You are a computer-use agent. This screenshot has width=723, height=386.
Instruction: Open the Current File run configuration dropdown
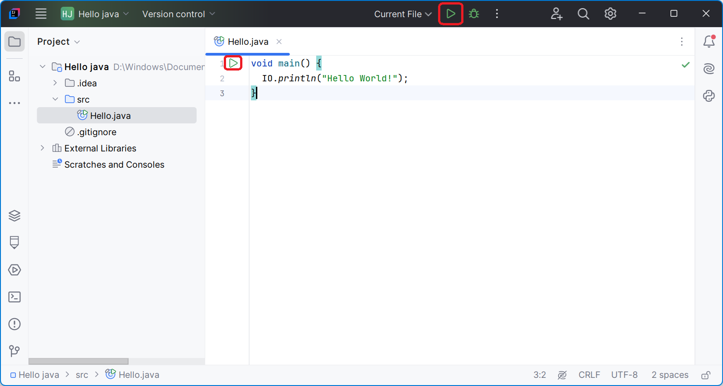pos(402,14)
